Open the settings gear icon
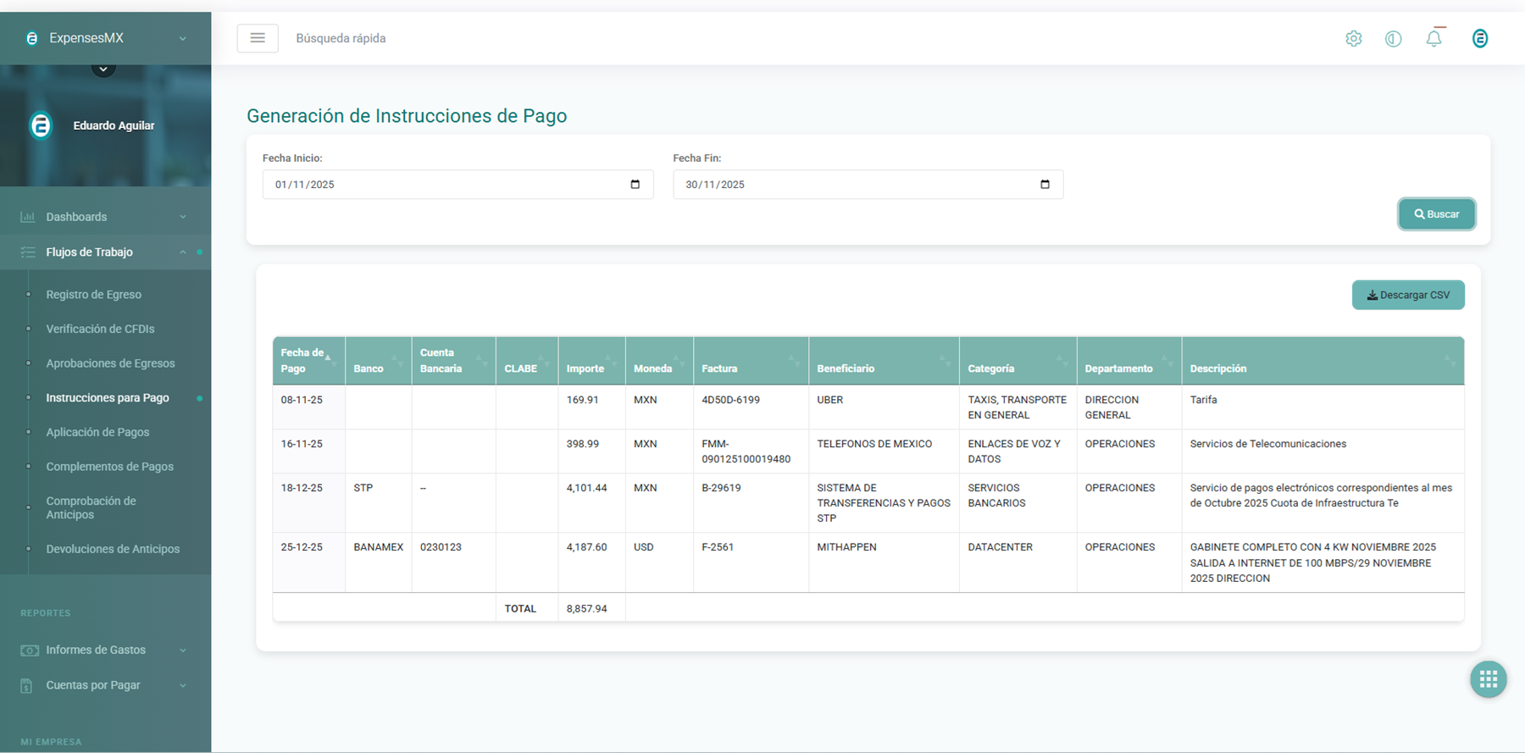Screen dimensions: 1525x753 pyautogui.click(x=1353, y=38)
